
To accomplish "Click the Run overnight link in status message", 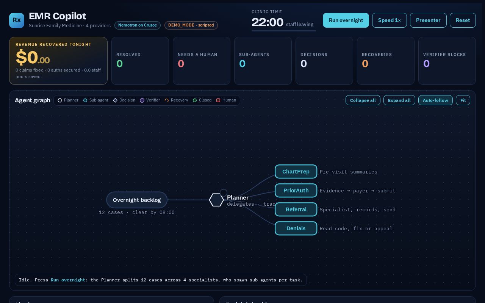I will (x=68, y=280).
